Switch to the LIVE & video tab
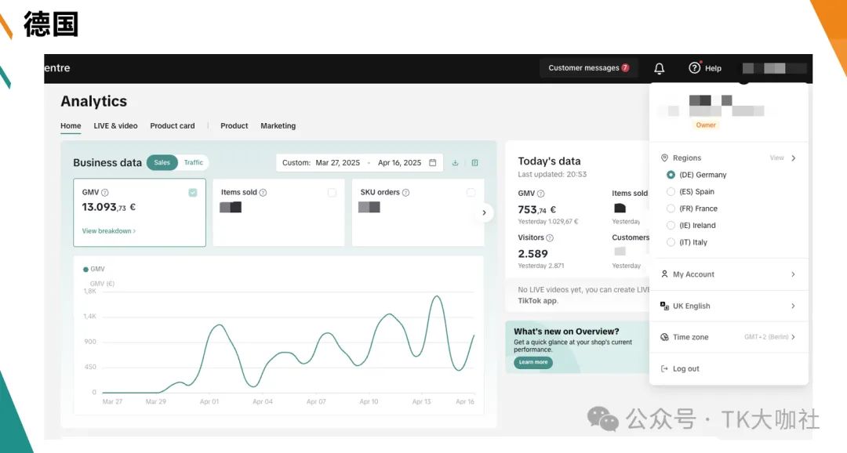 (x=115, y=126)
